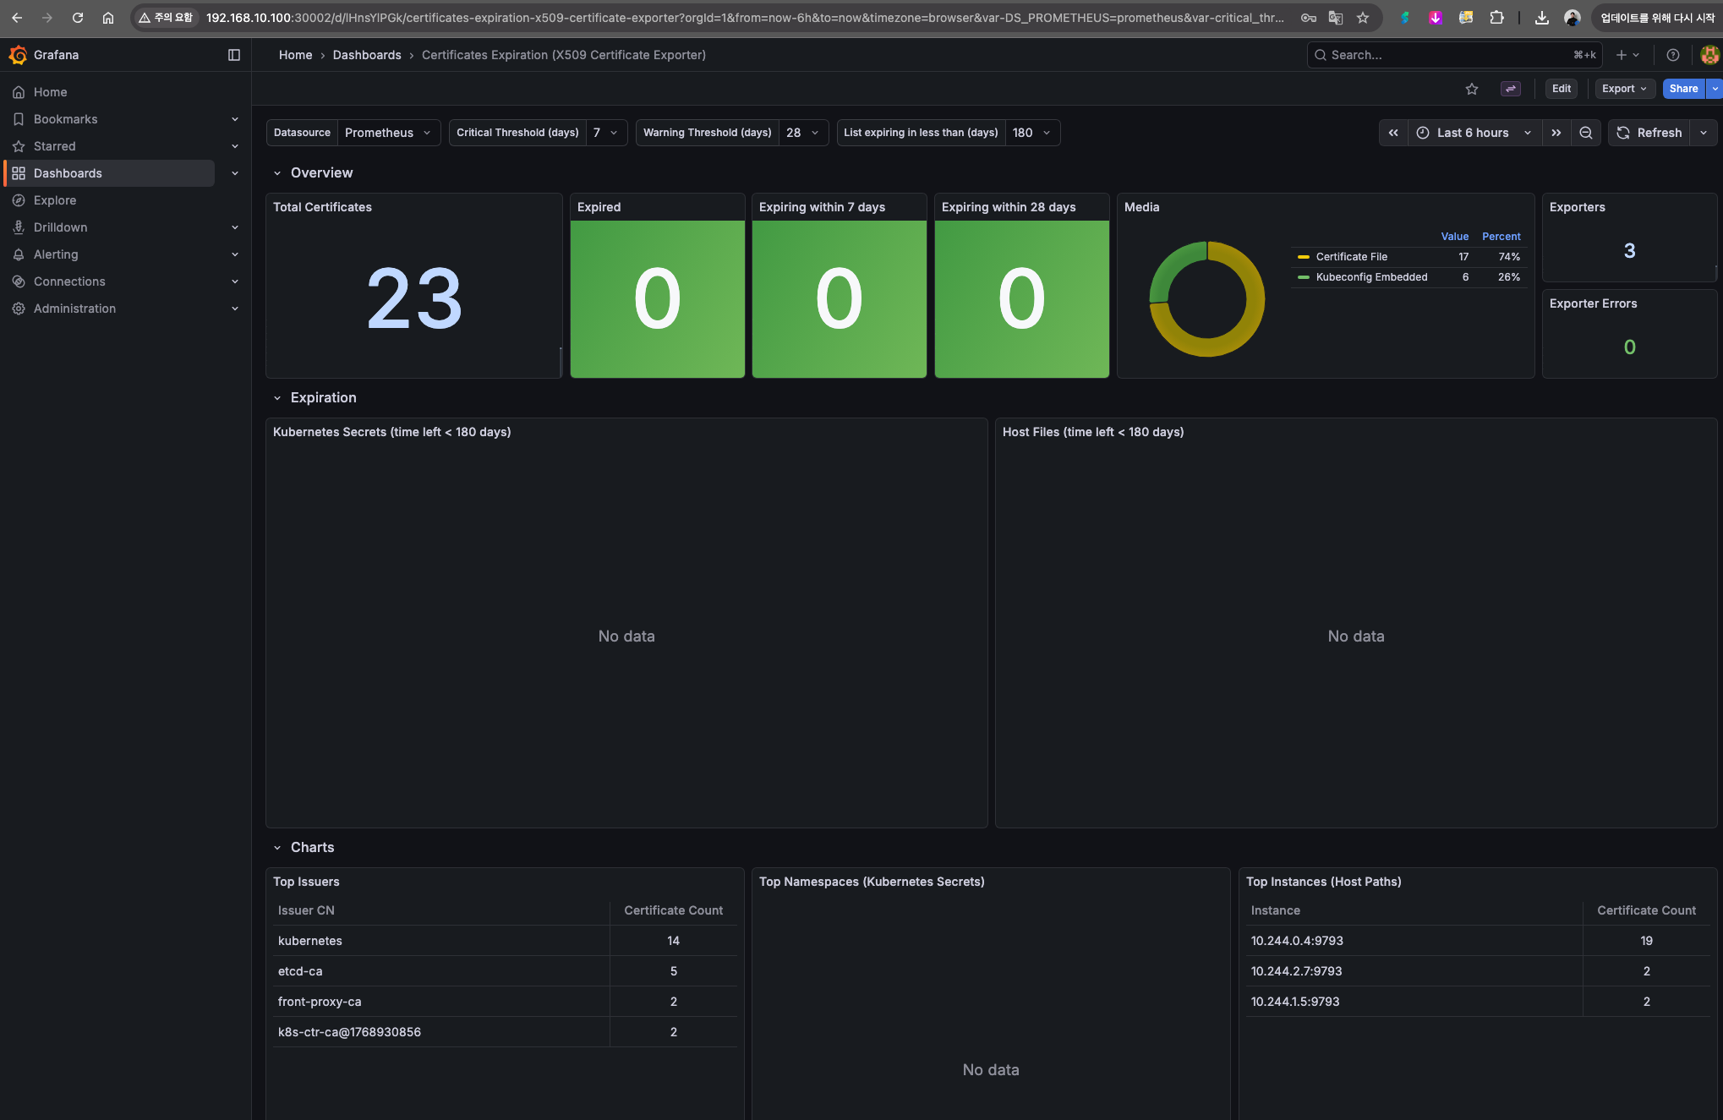Viewport: 1723px width, 1120px height.
Task: Dock or undock the sidebar menu icon
Action: (234, 55)
